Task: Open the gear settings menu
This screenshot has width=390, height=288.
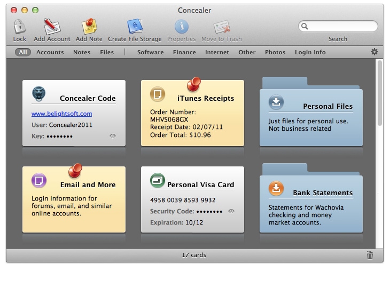Action: [x=375, y=52]
